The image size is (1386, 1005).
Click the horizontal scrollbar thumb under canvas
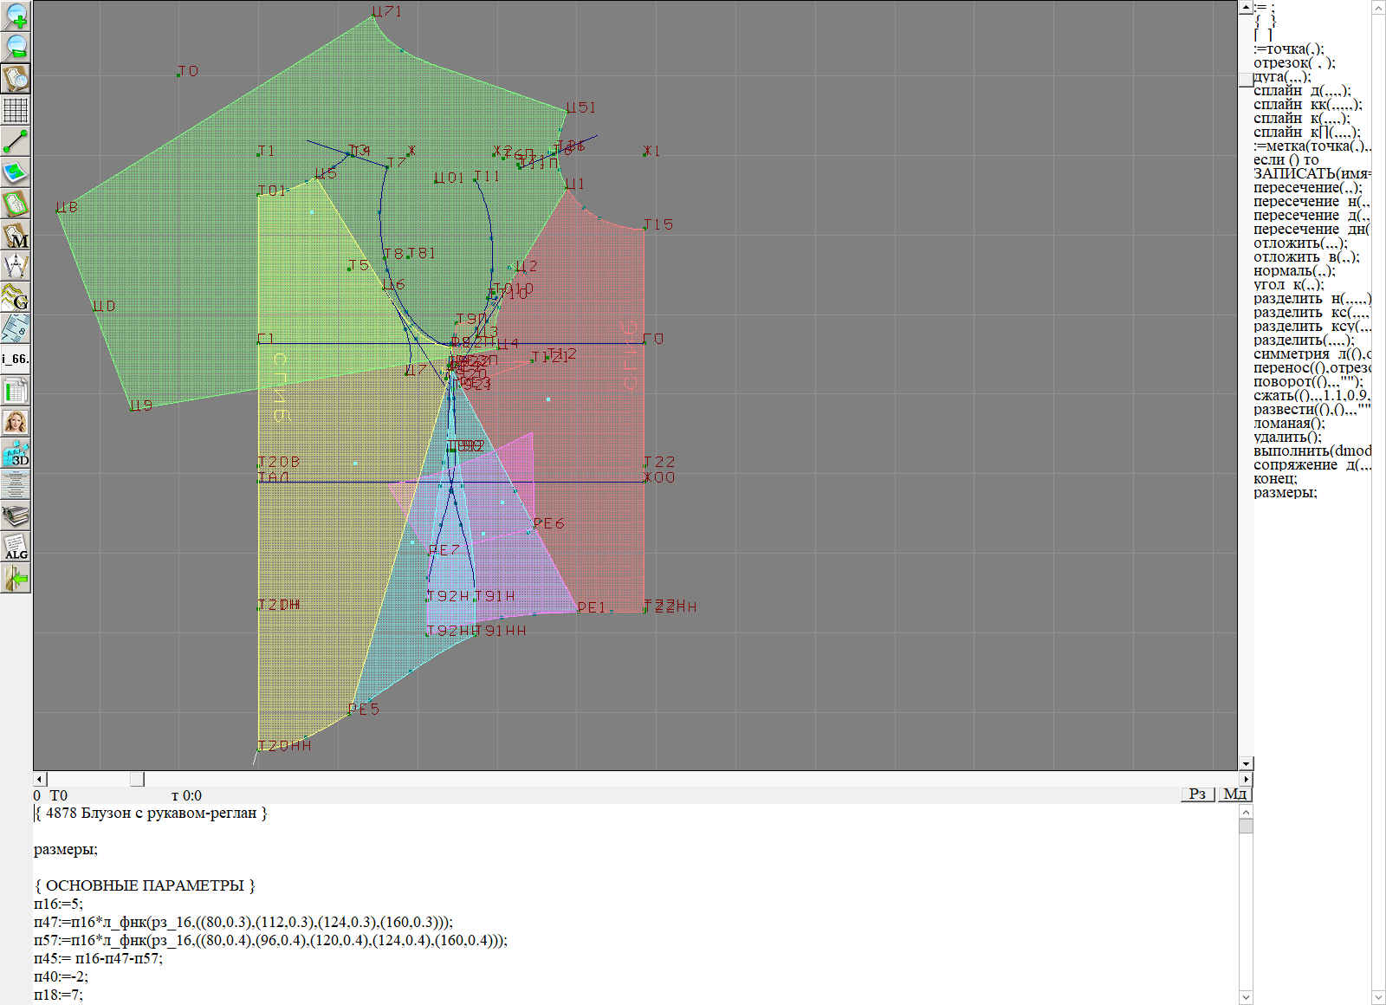pos(137,779)
